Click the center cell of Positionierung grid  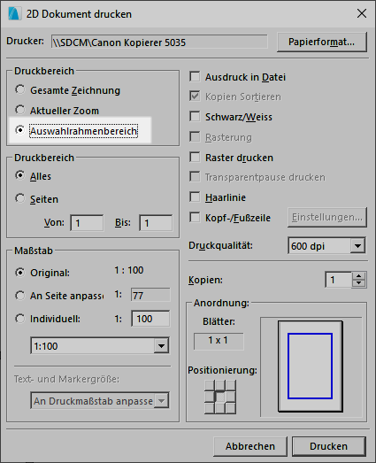point(220,397)
